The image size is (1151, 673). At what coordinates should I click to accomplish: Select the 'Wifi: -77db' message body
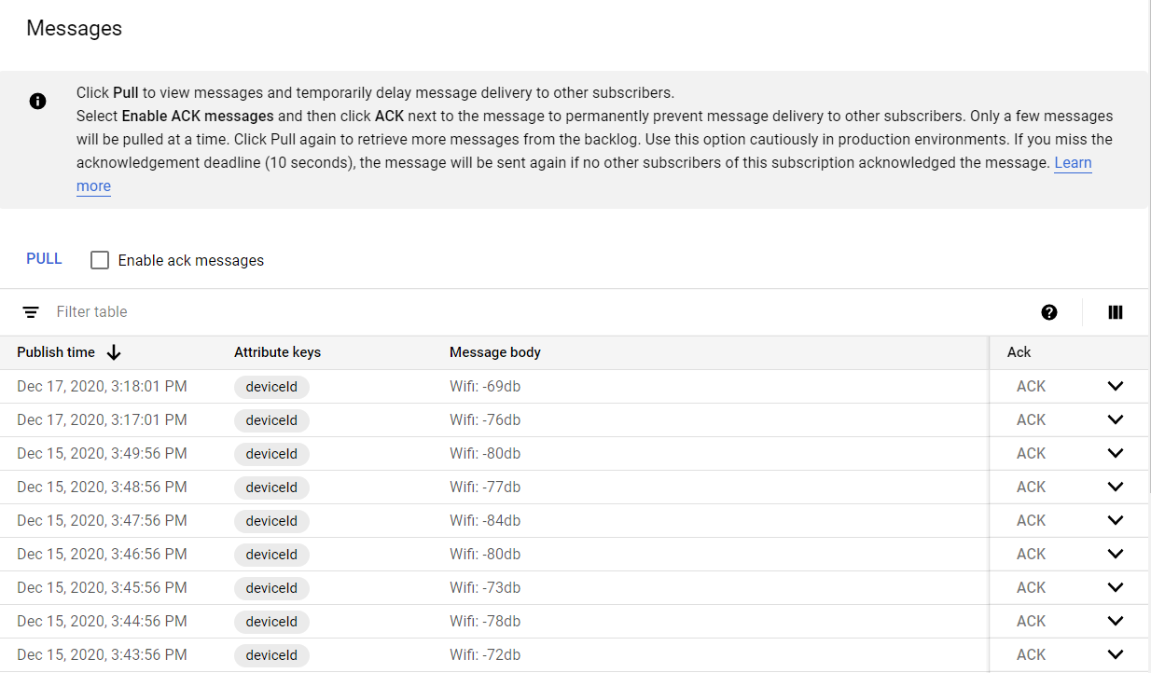tap(485, 488)
